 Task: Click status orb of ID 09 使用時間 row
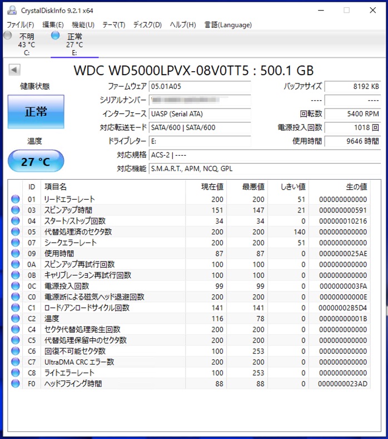[x=16, y=253]
